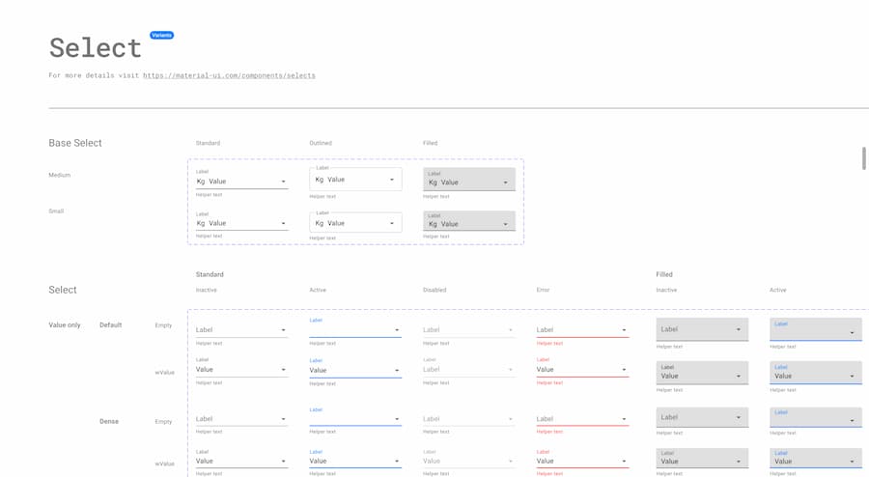Click arrow of Default Empty Active Filled select
The image size is (869, 477).
pos(852,333)
